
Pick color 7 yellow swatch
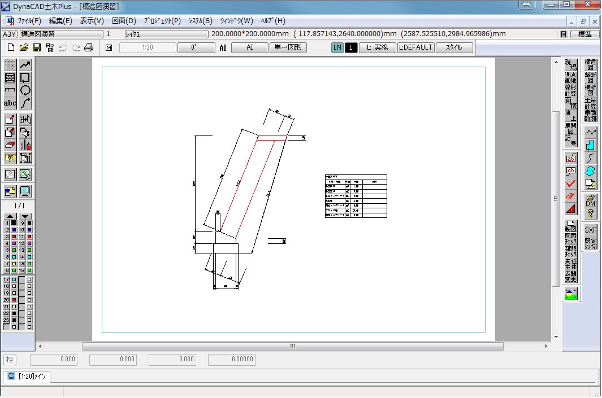click(x=14, y=264)
